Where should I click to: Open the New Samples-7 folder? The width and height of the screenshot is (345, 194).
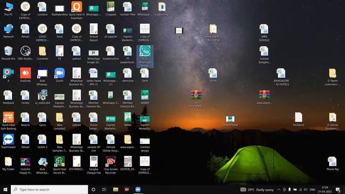pyautogui.click(x=59, y=143)
